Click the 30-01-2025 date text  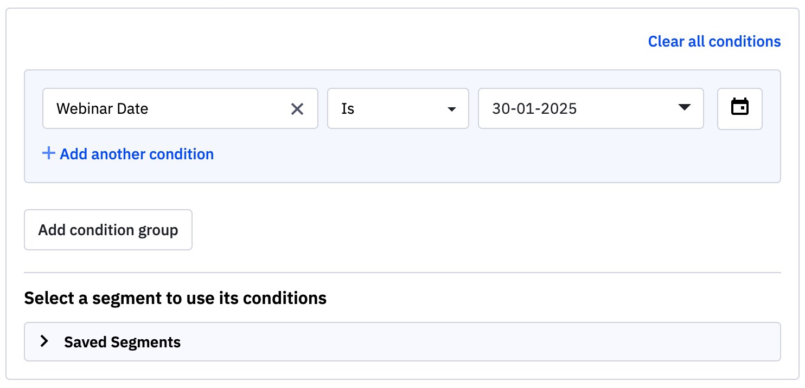534,109
